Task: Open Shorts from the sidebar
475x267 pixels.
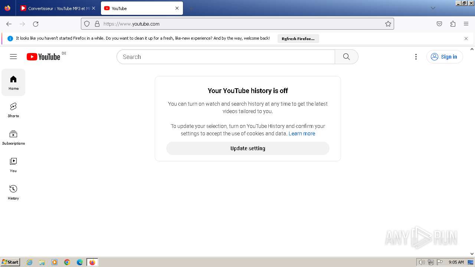Action: pyautogui.click(x=13, y=110)
